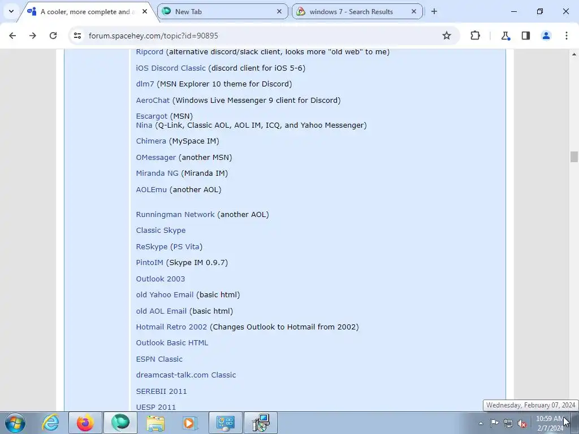Open the UESP 2011 link
579x434 pixels.
pyautogui.click(x=156, y=407)
